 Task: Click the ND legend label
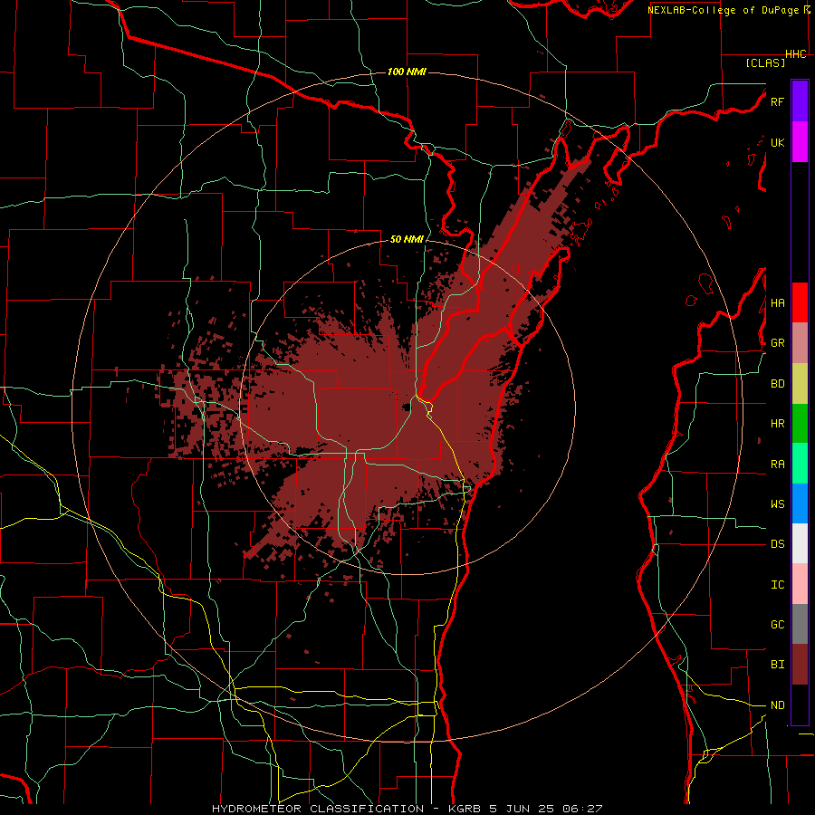tap(777, 705)
